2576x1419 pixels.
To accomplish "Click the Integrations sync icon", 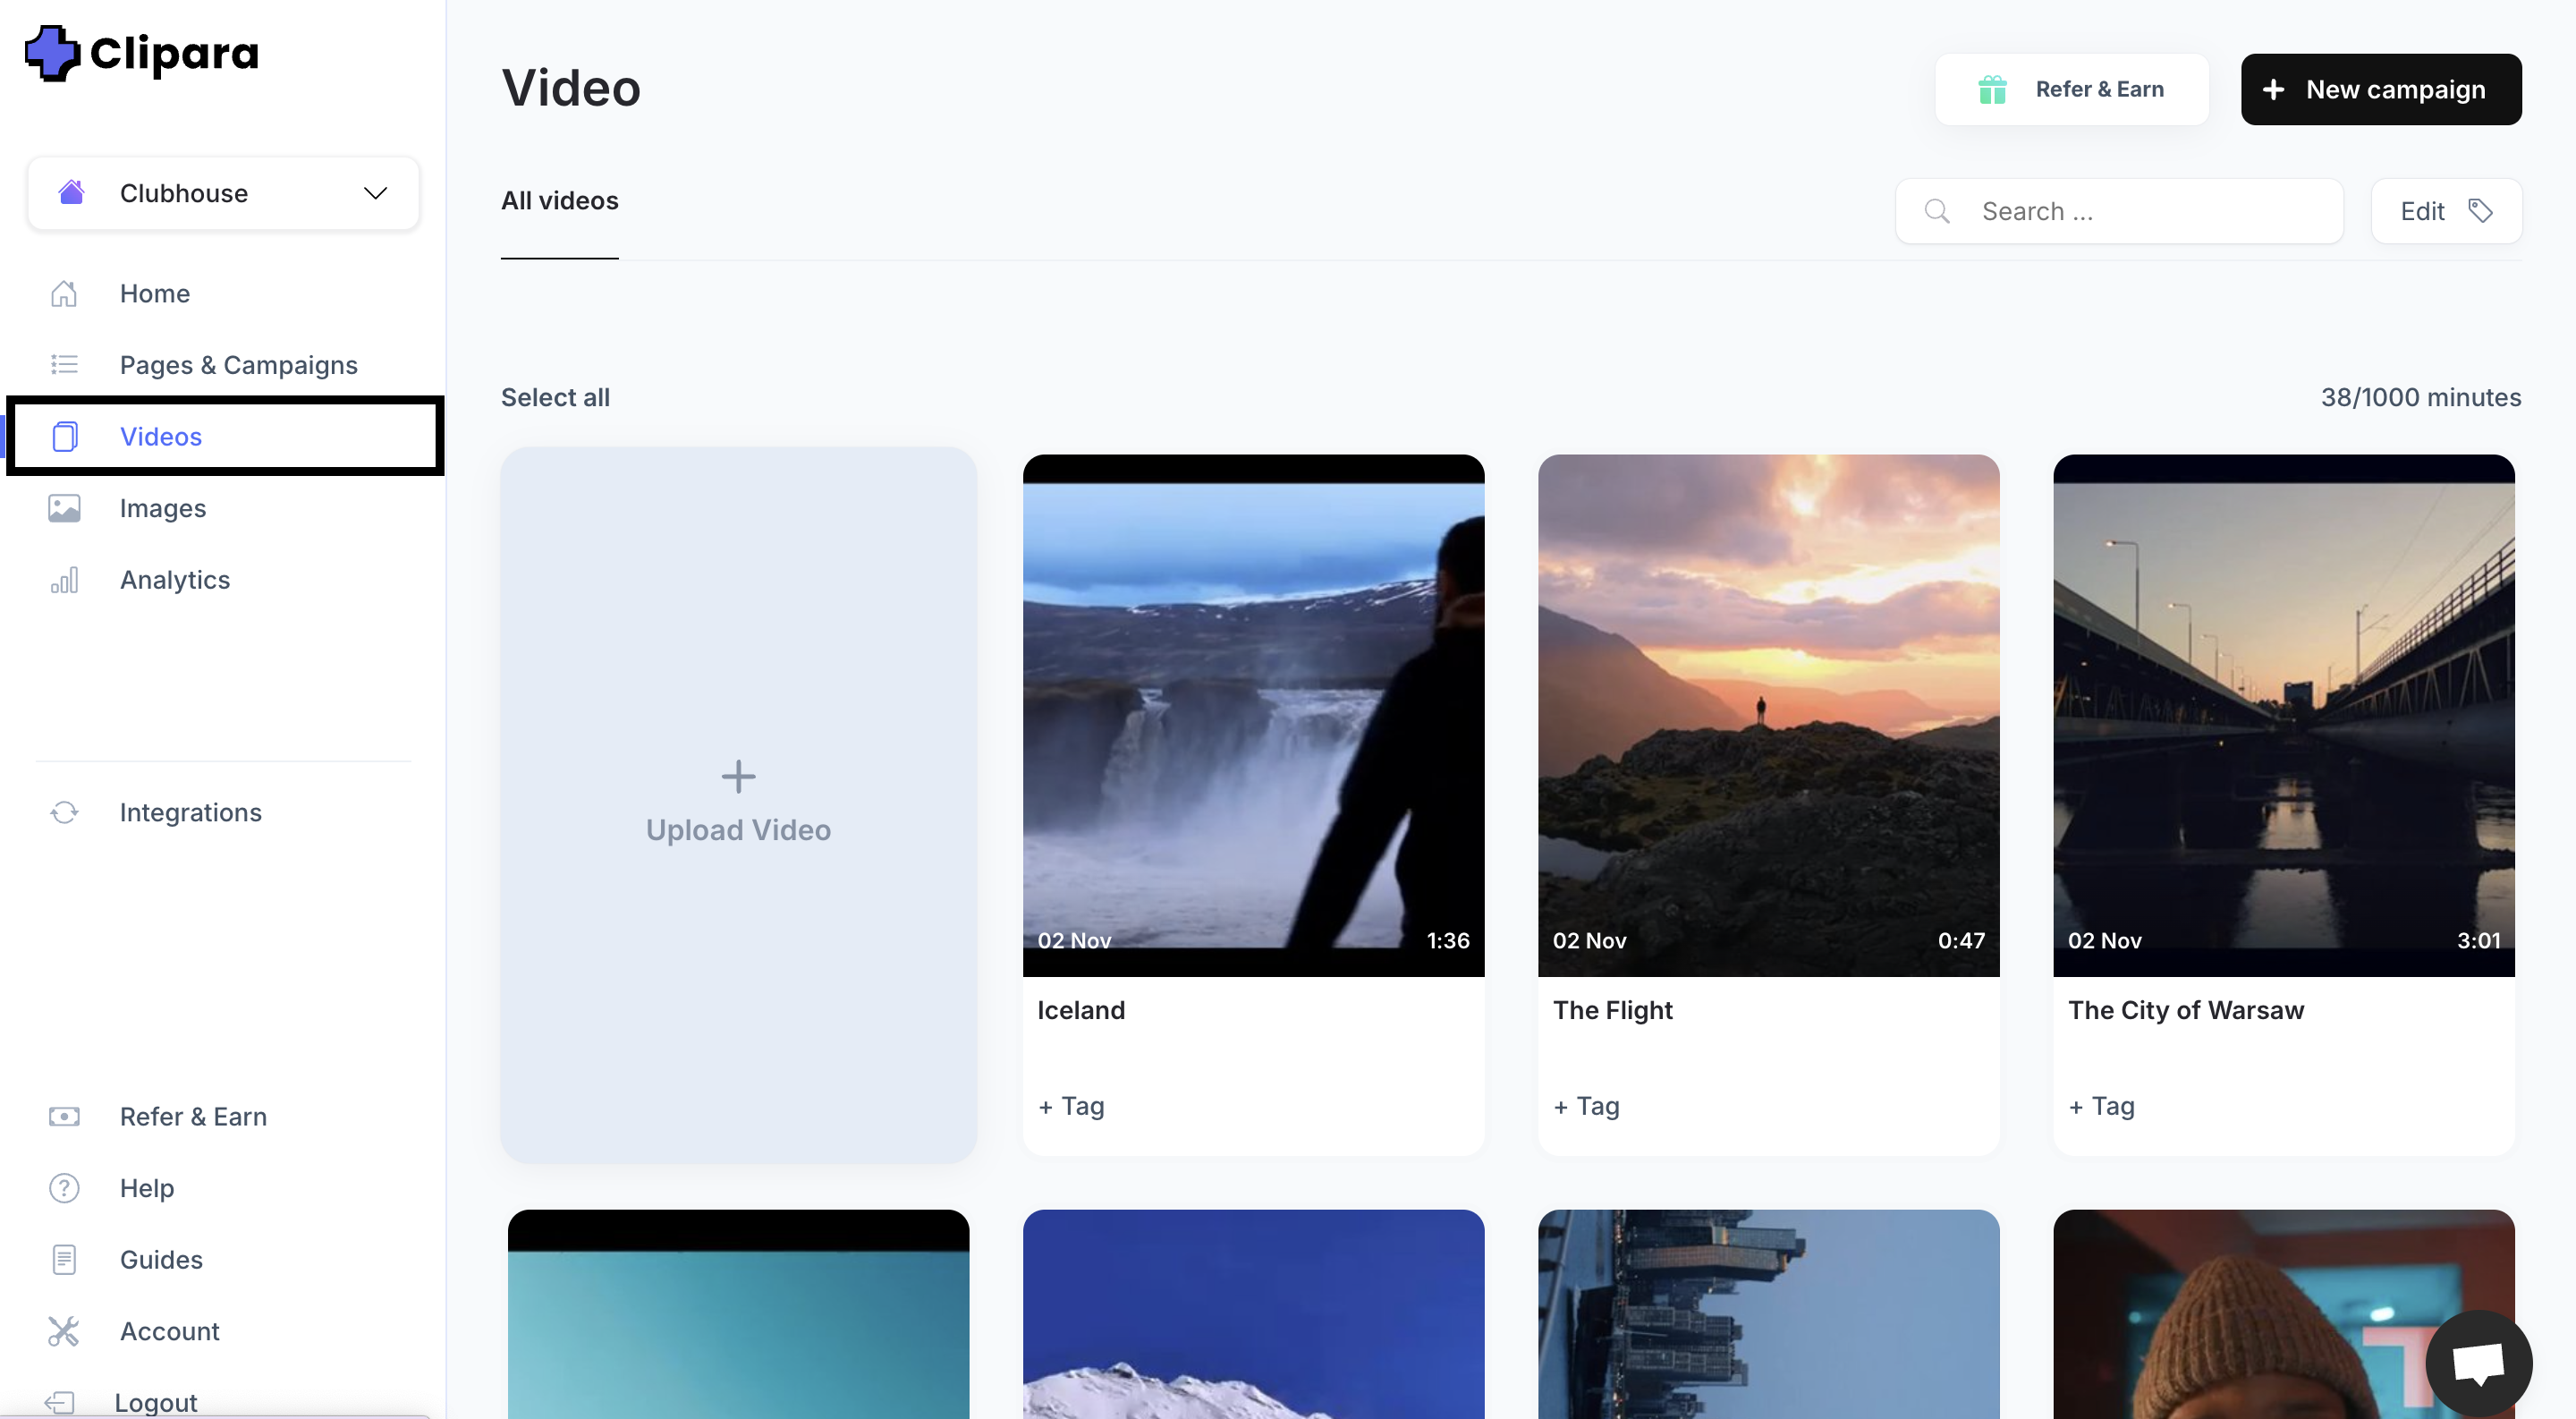I will point(64,812).
